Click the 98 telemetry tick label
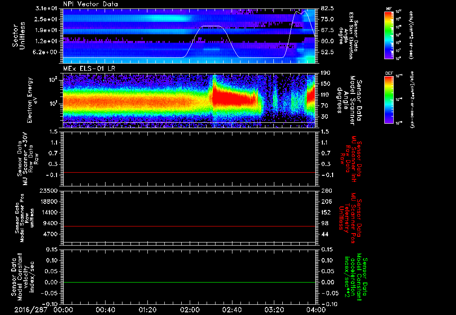Image resolution: width=456 pixels, height=315 pixels. point(325,223)
